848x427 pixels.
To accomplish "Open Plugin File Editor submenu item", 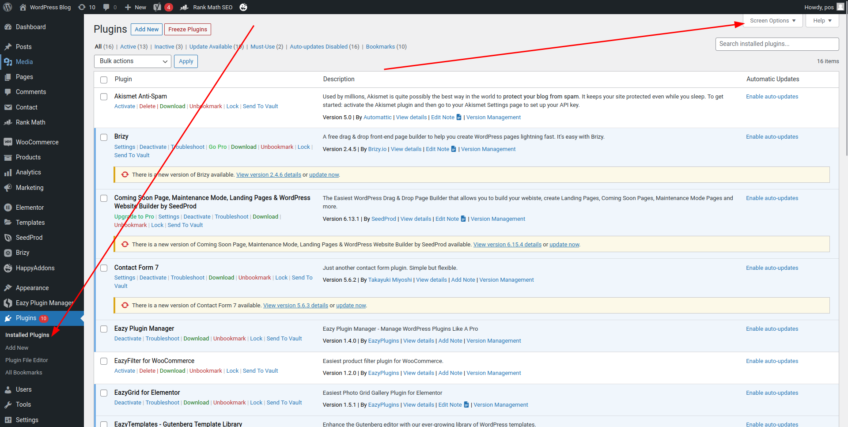I will (26, 360).
